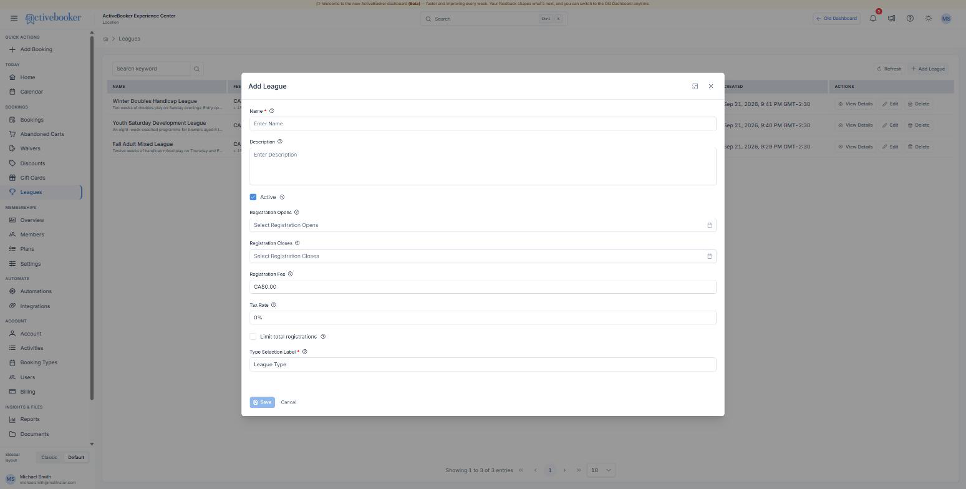Show the Registration Opens help tooltip
Screen dimensions: 966x489
point(296,212)
